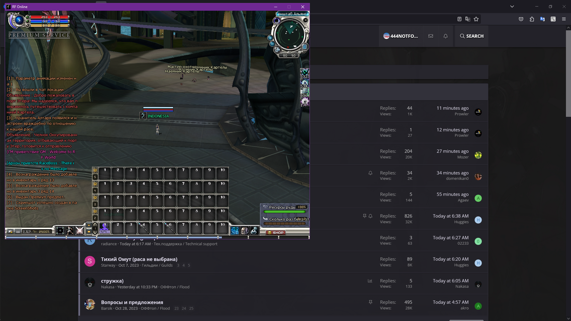Open the list all tabs chevron in the browser
The image size is (571, 321).
[x=512, y=7]
